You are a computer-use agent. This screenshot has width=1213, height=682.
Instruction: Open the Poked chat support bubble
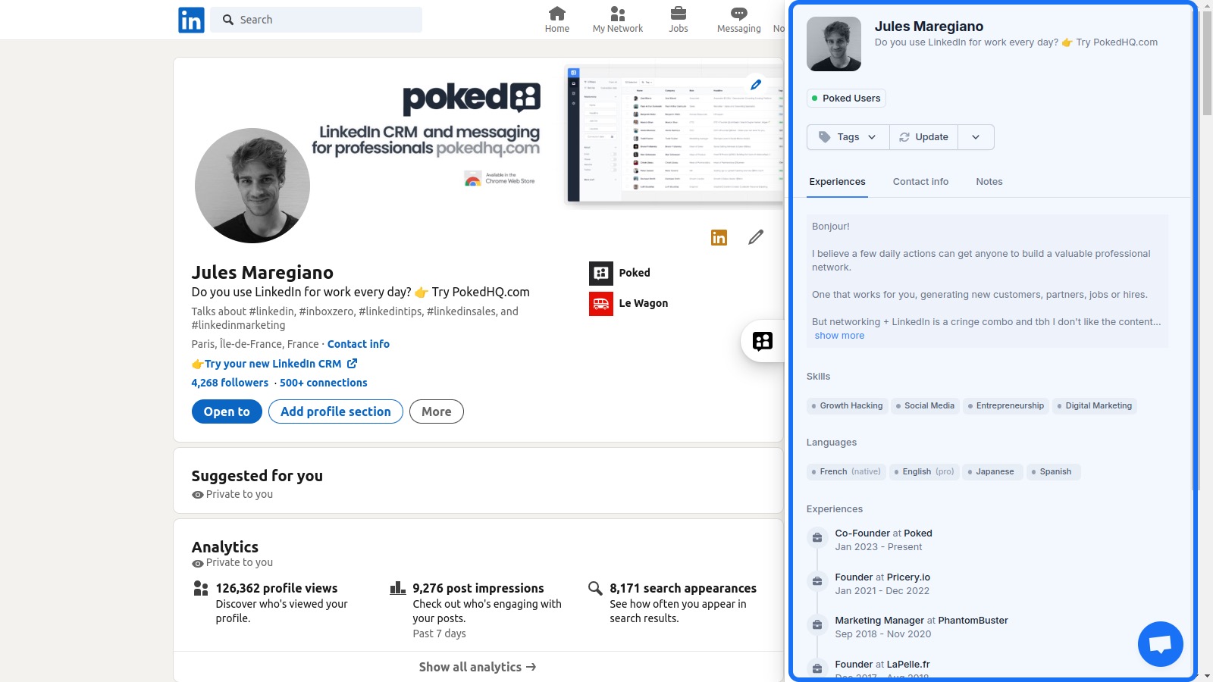coord(1161,644)
